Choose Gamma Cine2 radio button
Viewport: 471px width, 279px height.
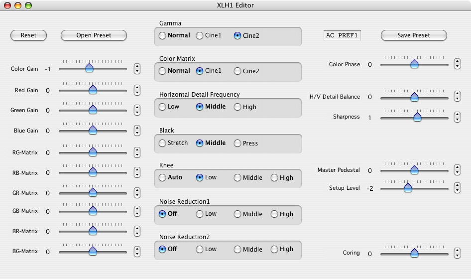pyautogui.click(x=237, y=35)
